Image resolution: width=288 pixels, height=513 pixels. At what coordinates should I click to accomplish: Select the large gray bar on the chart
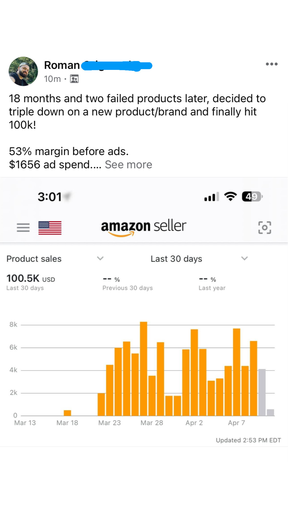pos(262,392)
